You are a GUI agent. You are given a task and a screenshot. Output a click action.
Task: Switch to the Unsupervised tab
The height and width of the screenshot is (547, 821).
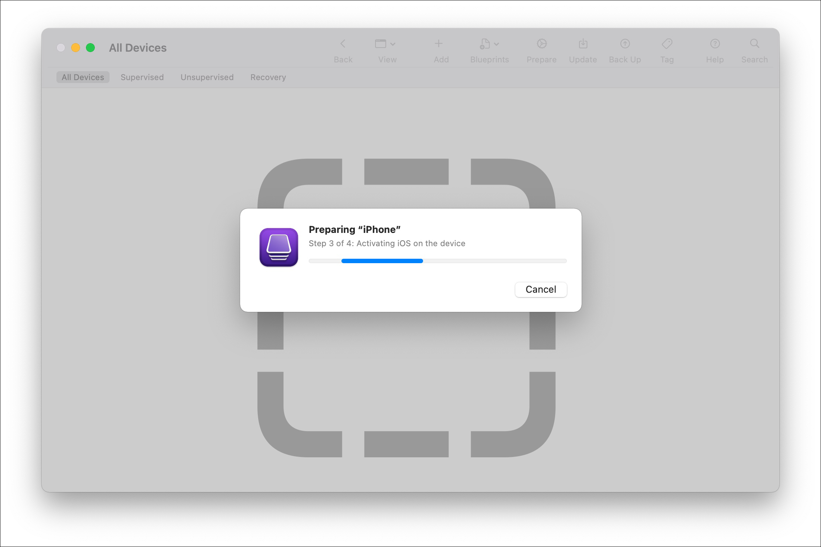(207, 77)
